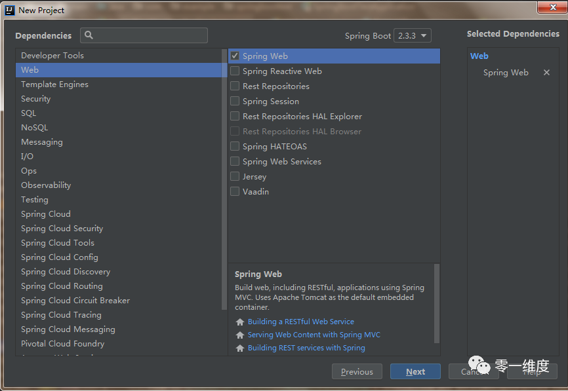Select Spring Cloud Discovery category
This screenshot has height=391, width=568.
[x=119, y=272]
